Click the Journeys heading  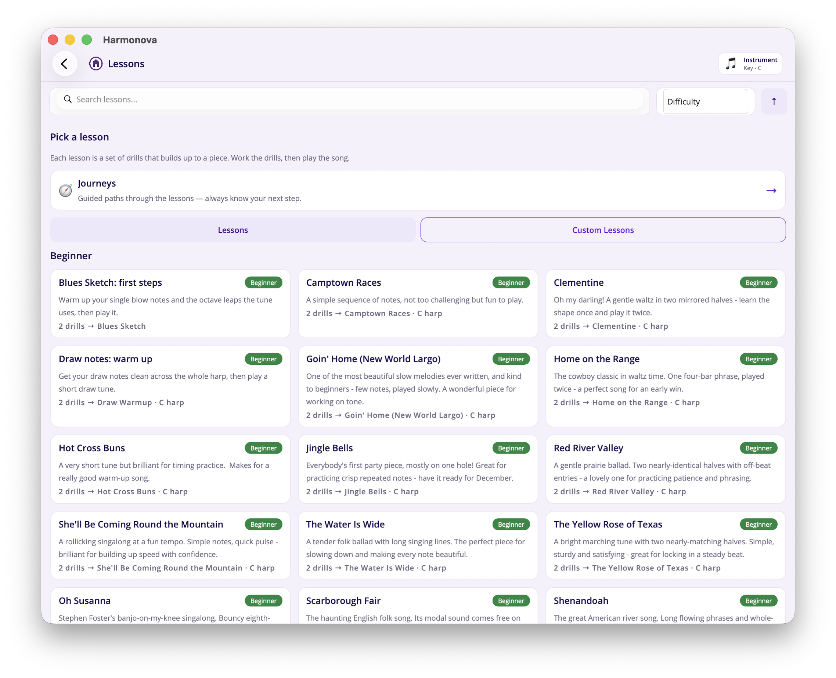(x=97, y=183)
